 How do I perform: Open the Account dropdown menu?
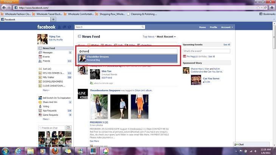tap(227, 27)
